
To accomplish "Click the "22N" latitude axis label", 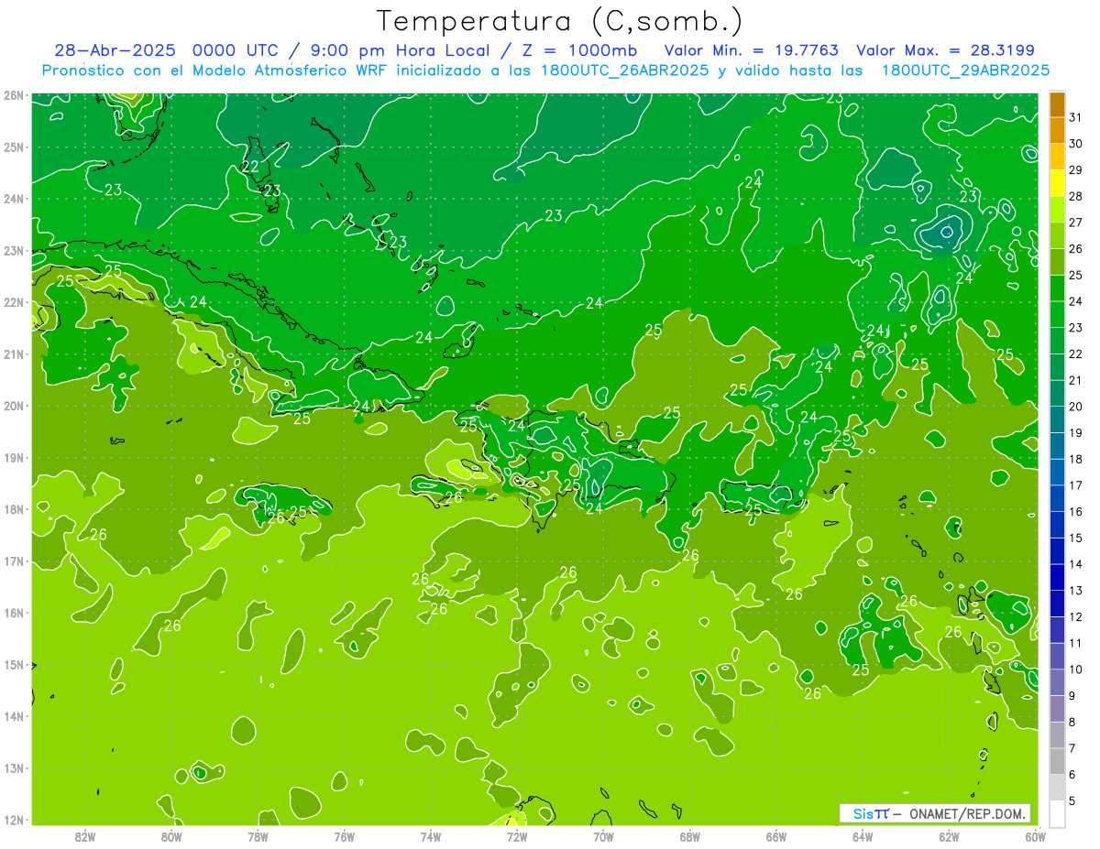I will coord(13,301).
